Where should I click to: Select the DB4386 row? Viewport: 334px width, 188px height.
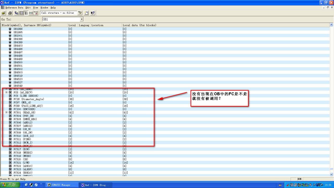165,39
